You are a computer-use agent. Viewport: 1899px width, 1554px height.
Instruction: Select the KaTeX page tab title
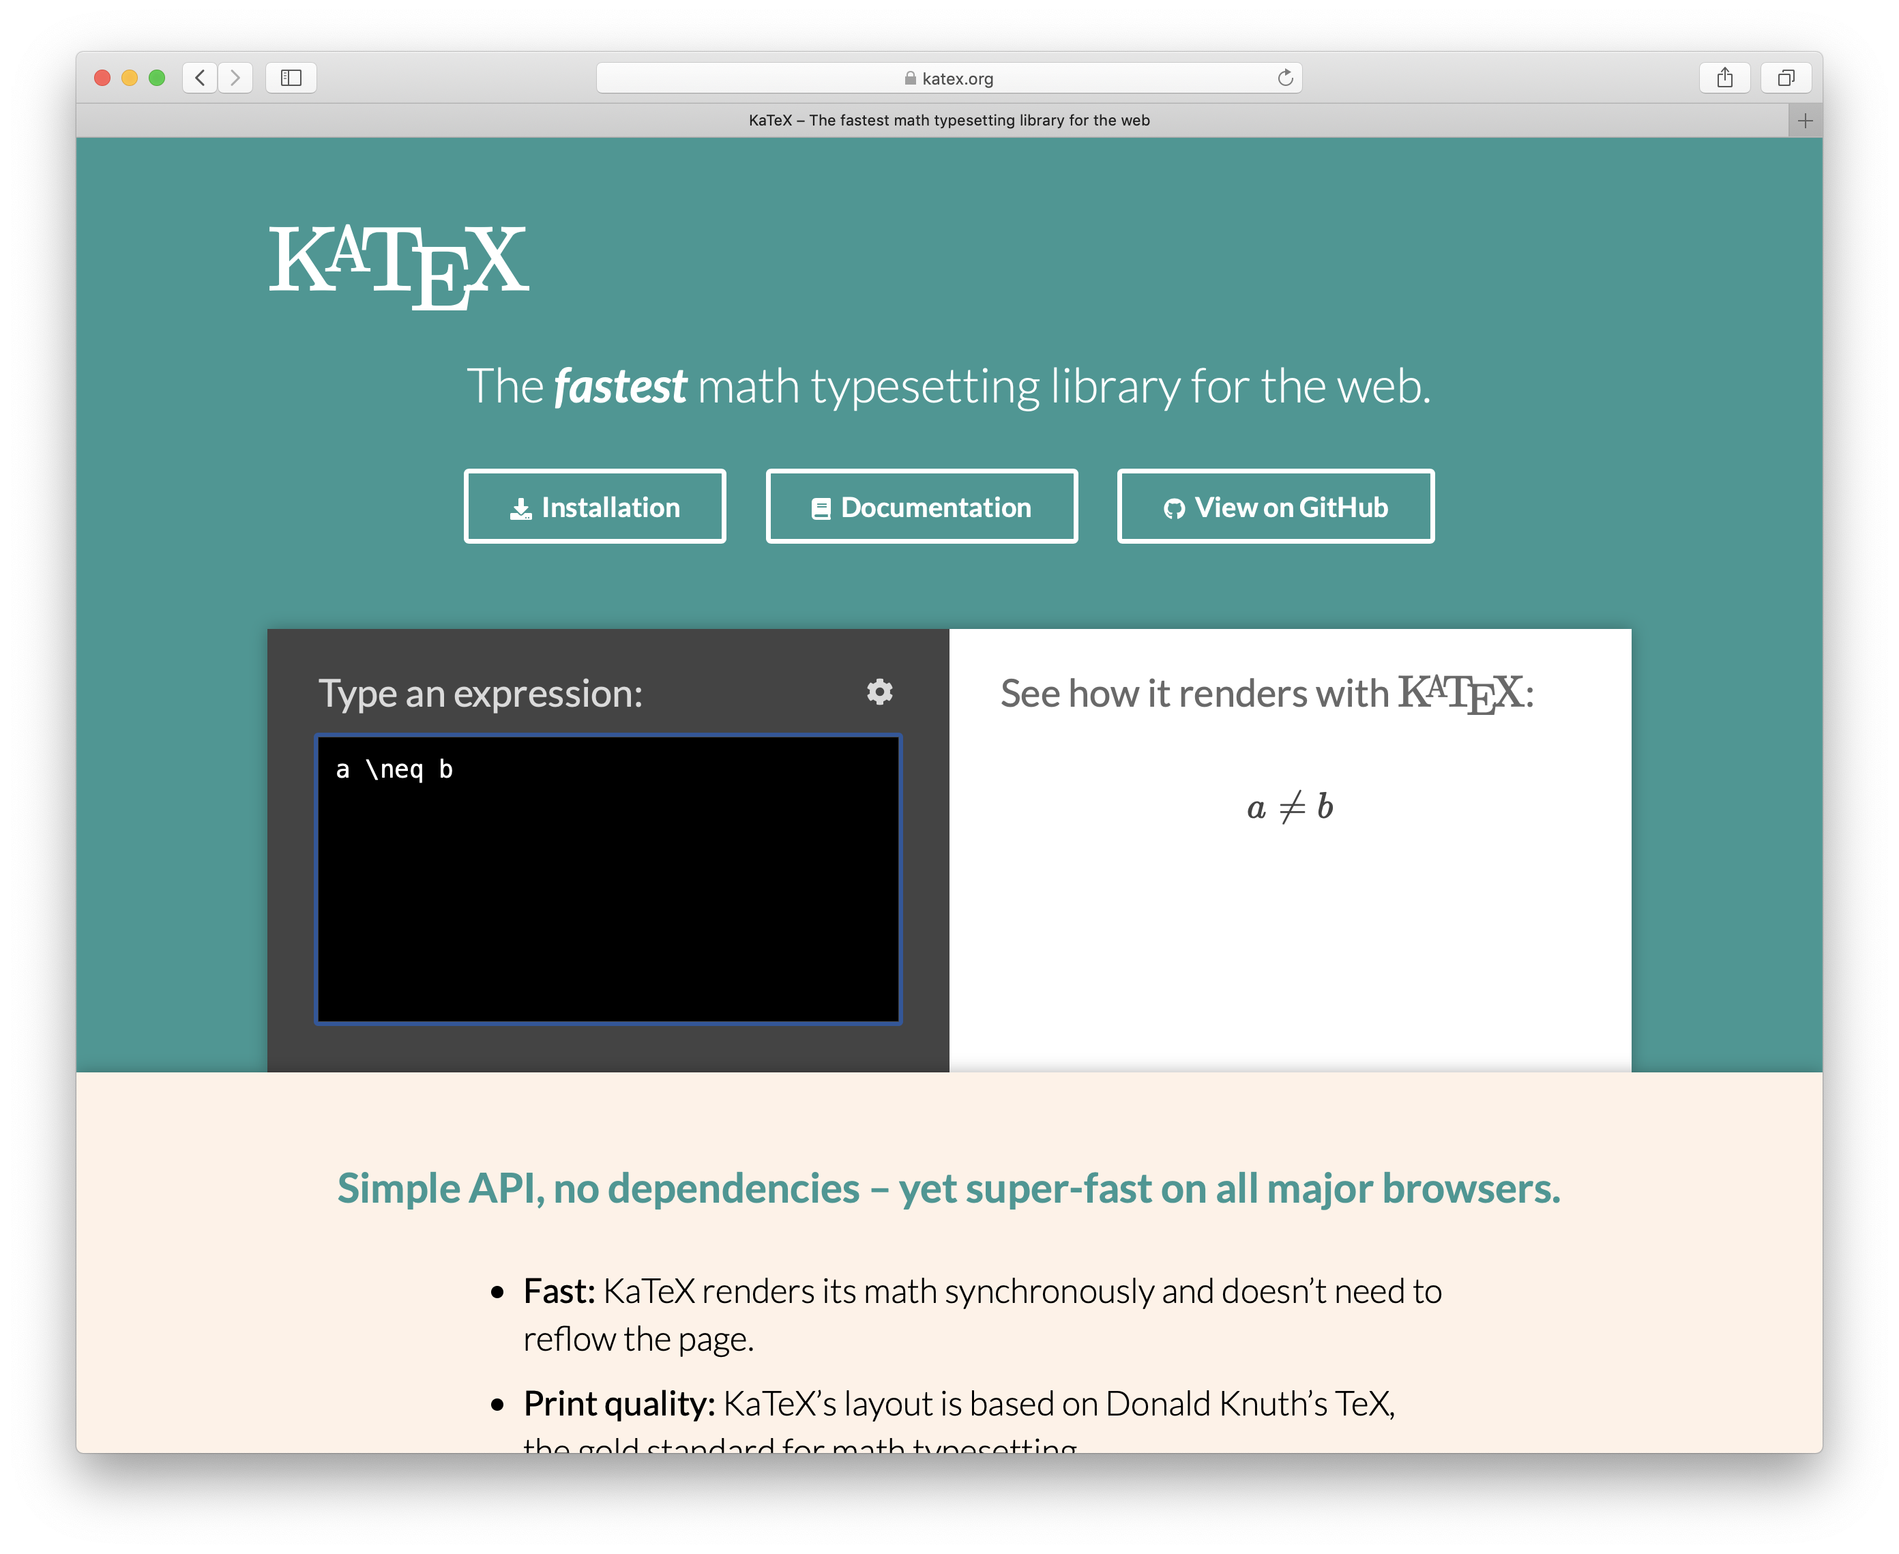click(x=949, y=121)
